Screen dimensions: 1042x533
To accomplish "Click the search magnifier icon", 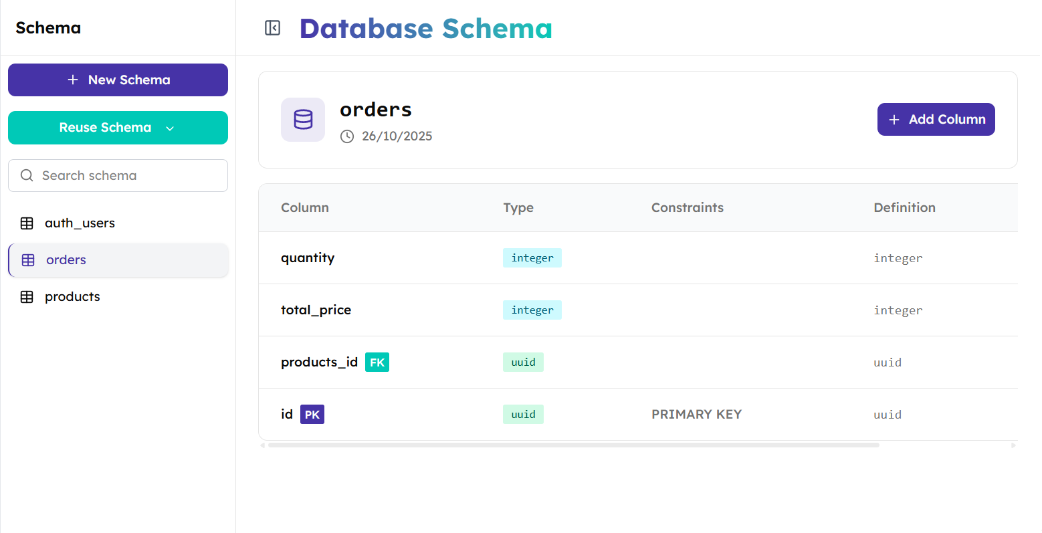I will [x=27, y=175].
